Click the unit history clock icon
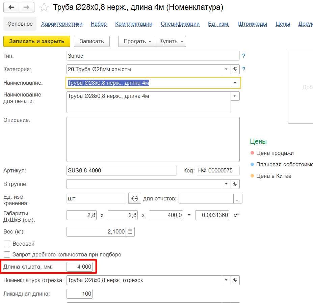Image resolution: width=313 pixels, height=303 pixels. (x=135, y=199)
